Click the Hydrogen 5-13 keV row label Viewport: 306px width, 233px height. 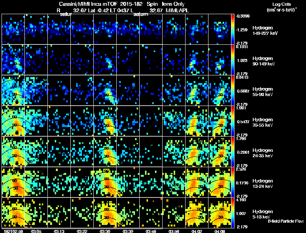pyautogui.click(x=263, y=214)
